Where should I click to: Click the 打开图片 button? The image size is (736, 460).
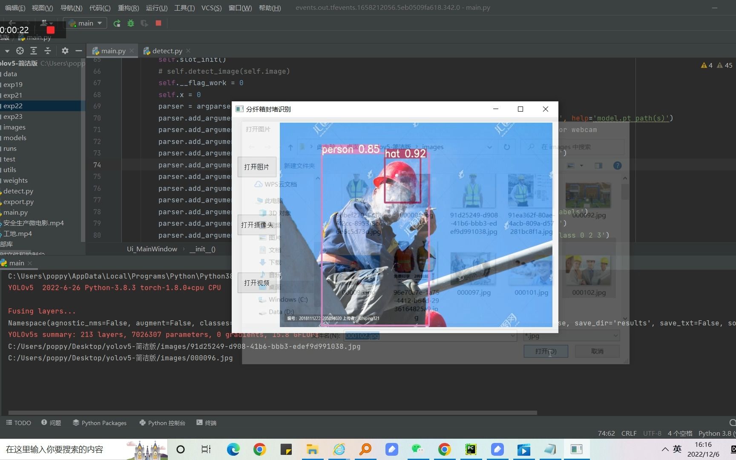point(256,167)
